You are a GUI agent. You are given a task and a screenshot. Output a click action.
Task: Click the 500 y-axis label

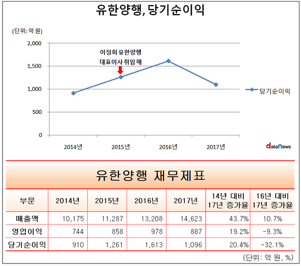[37, 112]
